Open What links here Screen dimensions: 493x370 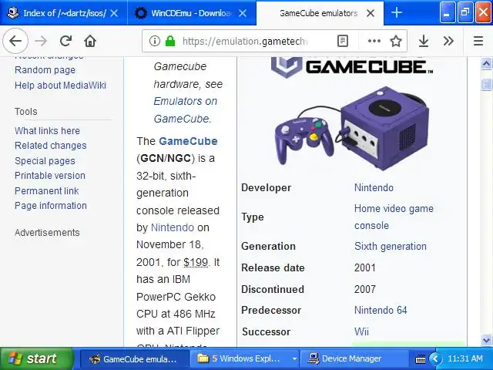tap(47, 130)
